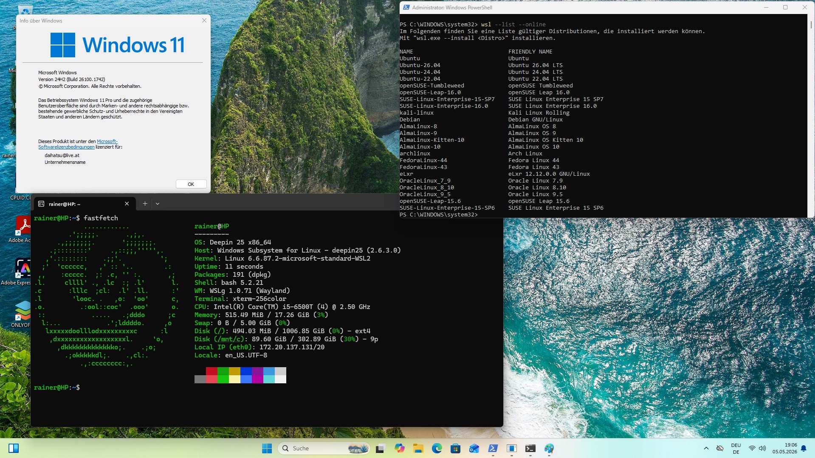
Task: Open the widgets panel at taskbar left
Action: click(x=14, y=448)
